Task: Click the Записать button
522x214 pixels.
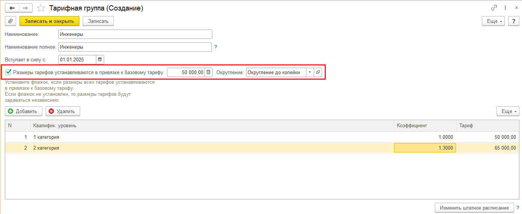Action: tap(98, 21)
